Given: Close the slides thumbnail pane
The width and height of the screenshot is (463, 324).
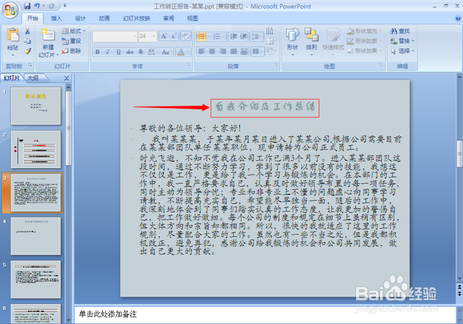Looking at the screenshot, I should (x=67, y=78).
